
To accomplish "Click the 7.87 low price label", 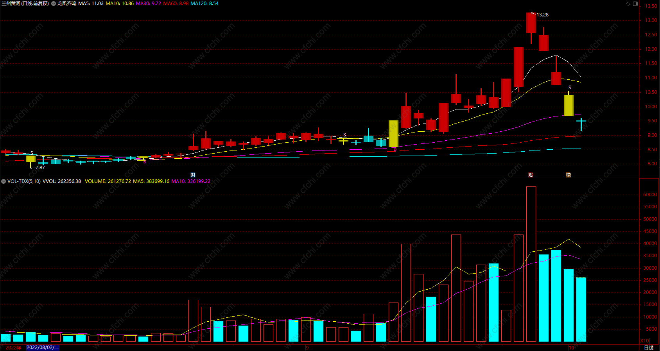I will pos(40,168).
